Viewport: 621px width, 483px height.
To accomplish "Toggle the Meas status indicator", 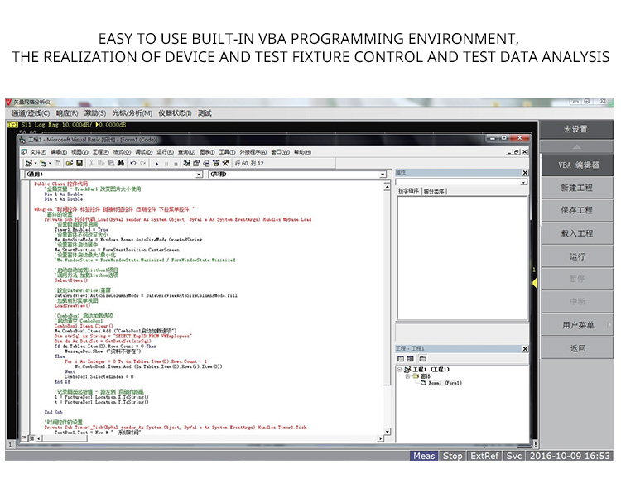I will coord(424,456).
